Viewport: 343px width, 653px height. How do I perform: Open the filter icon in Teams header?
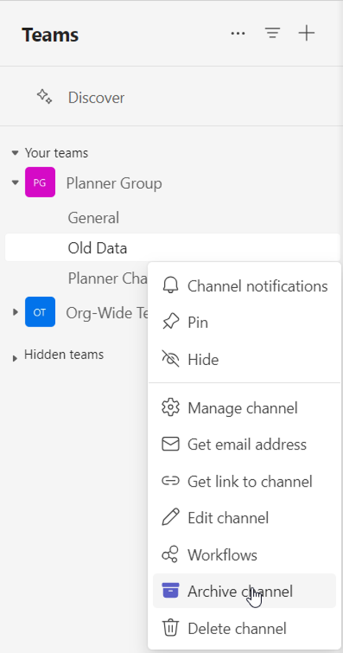[272, 33]
